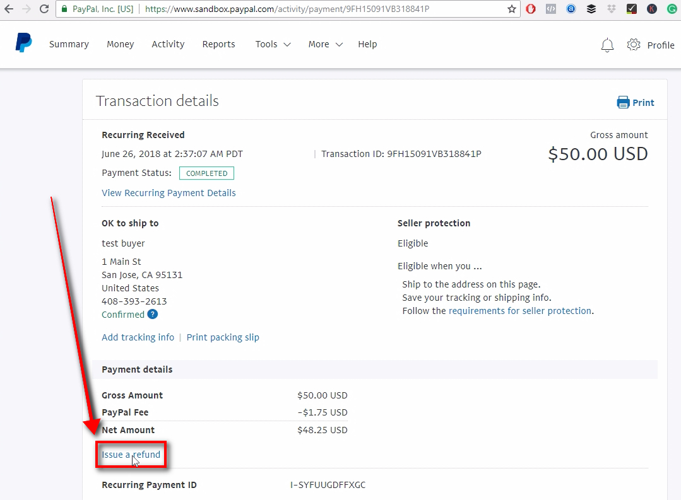681x500 pixels.
Task: Open account settings via the gear icon
Action: (633, 45)
